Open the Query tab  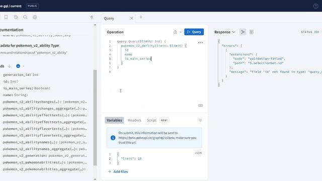coord(109,19)
